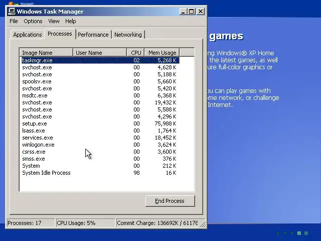Select the lsass.exe process
This screenshot has height=241, width=321.
[x=100, y=131]
